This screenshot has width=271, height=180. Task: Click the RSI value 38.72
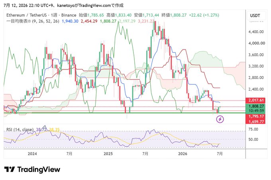[x=41, y=129]
